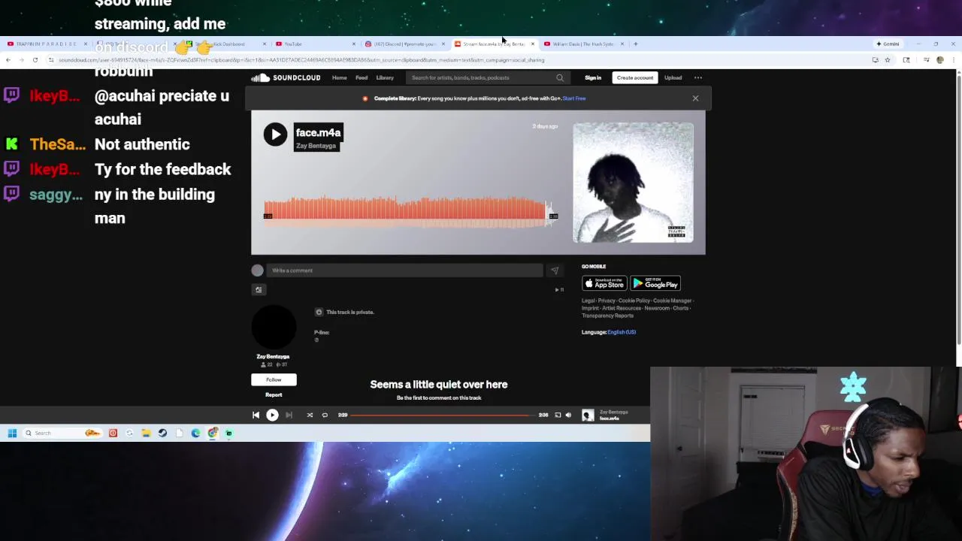The width and height of the screenshot is (962, 541).
Task: Play the face.m4a track with the large play button
Action: point(275,134)
